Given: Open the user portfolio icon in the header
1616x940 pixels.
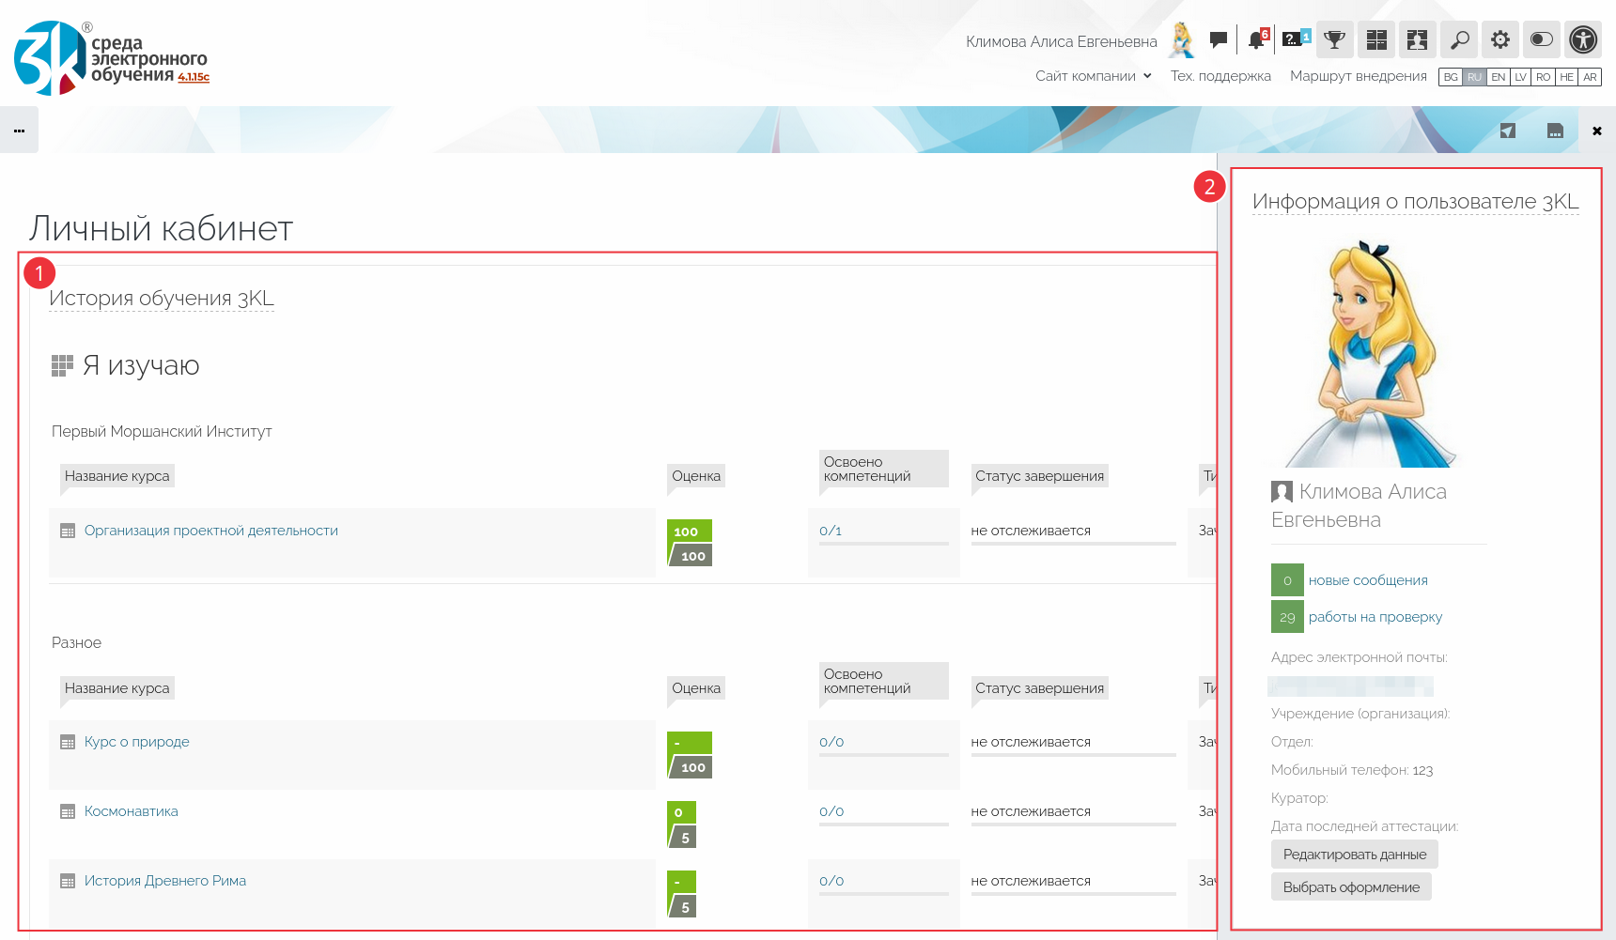Looking at the screenshot, I should (x=1418, y=39).
